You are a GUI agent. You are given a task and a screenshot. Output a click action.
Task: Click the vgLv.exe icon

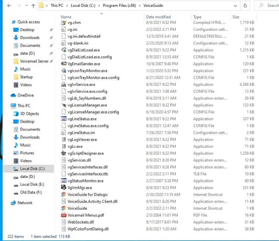[64, 146]
